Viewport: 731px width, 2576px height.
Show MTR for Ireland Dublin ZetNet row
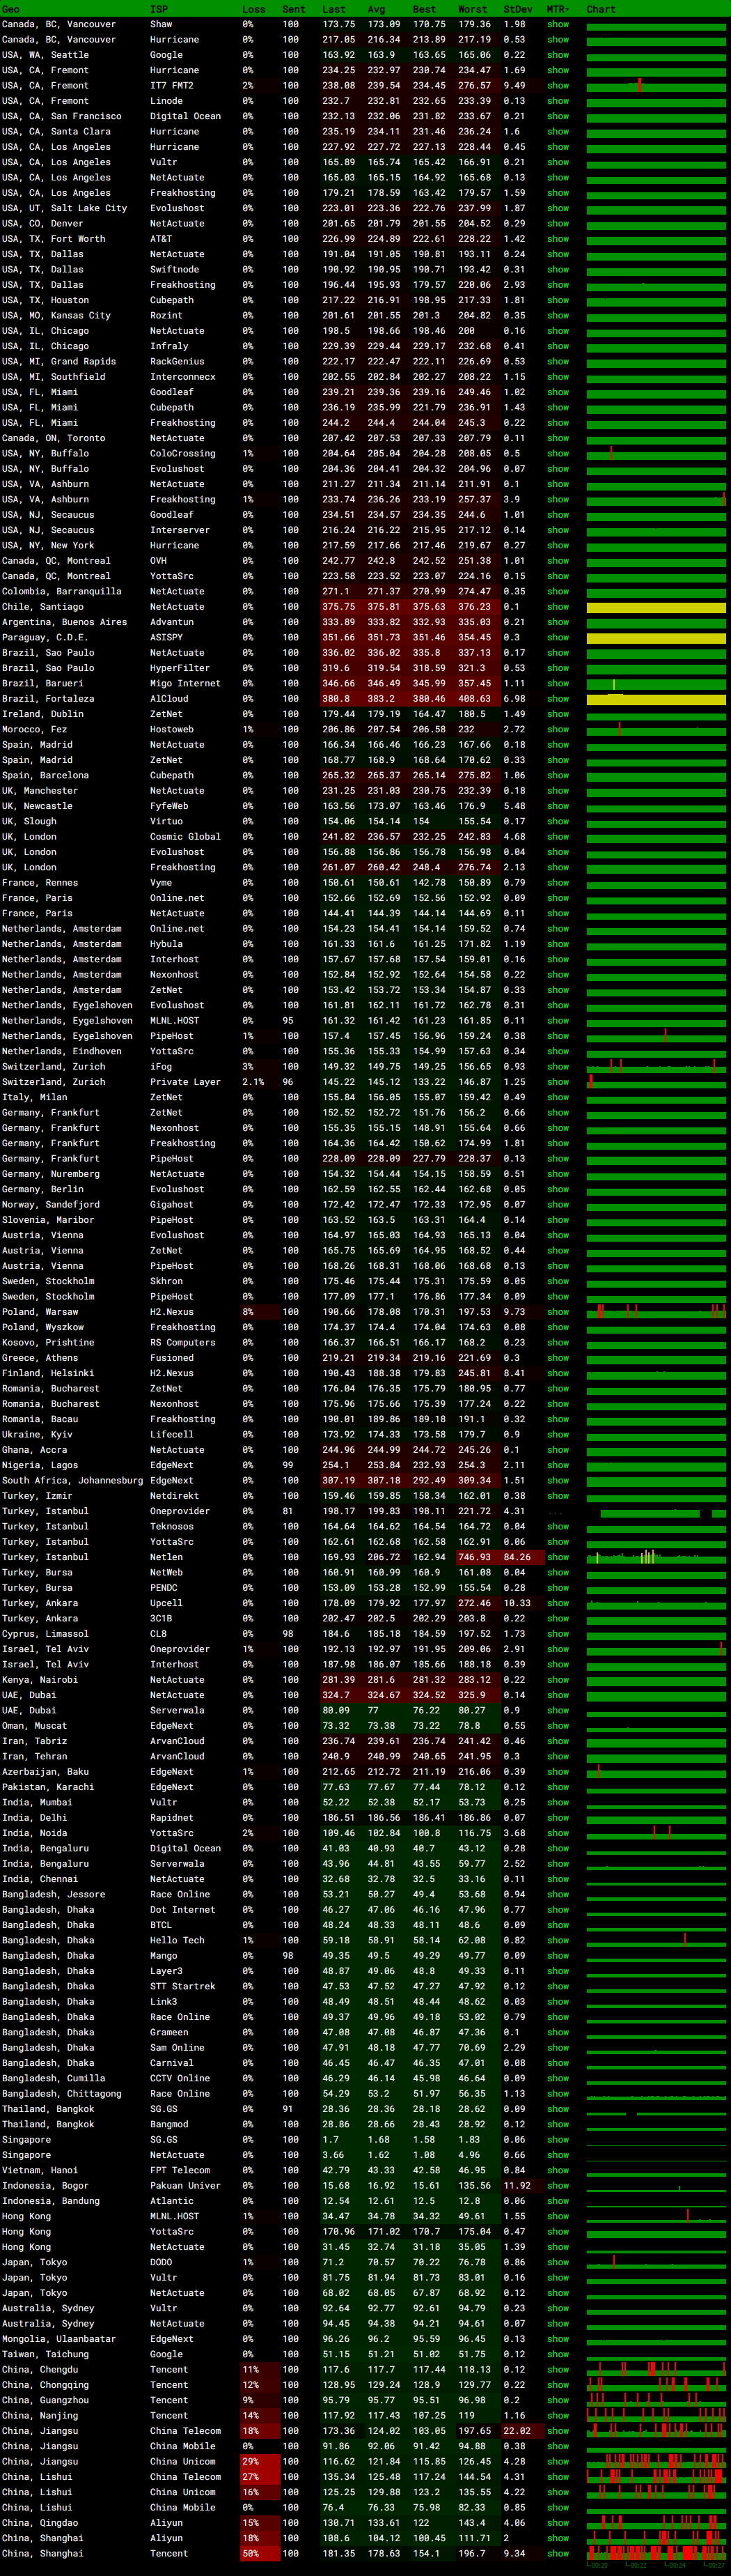coord(558,714)
